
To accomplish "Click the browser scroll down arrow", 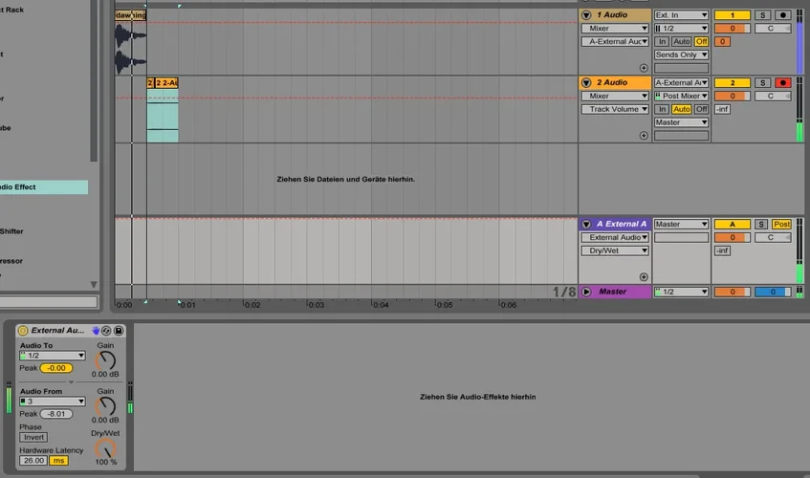I will tap(94, 285).
